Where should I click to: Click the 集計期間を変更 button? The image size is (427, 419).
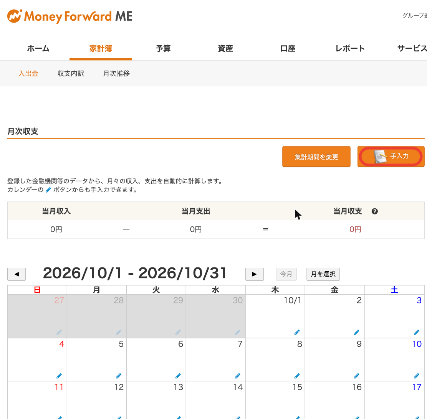[316, 157]
